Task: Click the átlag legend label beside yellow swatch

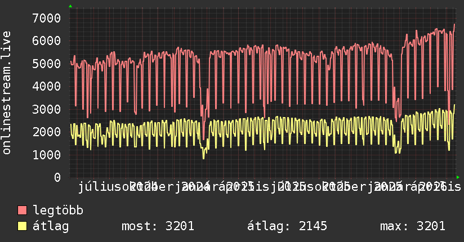Action: (x=51, y=226)
